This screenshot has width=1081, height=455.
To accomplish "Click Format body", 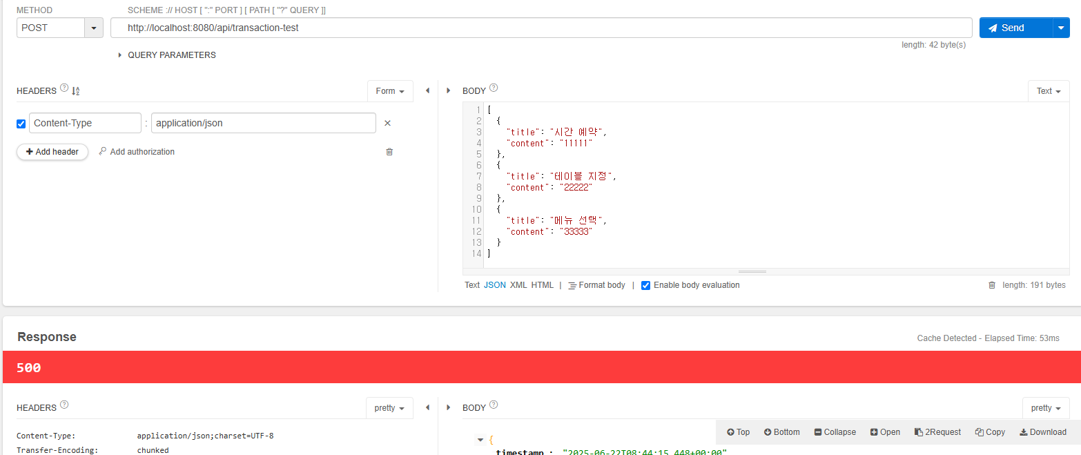I will tap(596, 285).
